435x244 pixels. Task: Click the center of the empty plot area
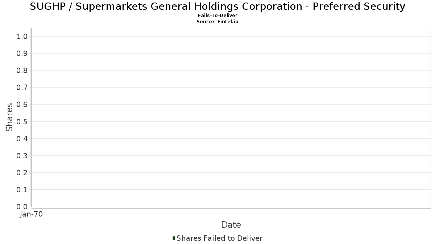tap(231, 117)
